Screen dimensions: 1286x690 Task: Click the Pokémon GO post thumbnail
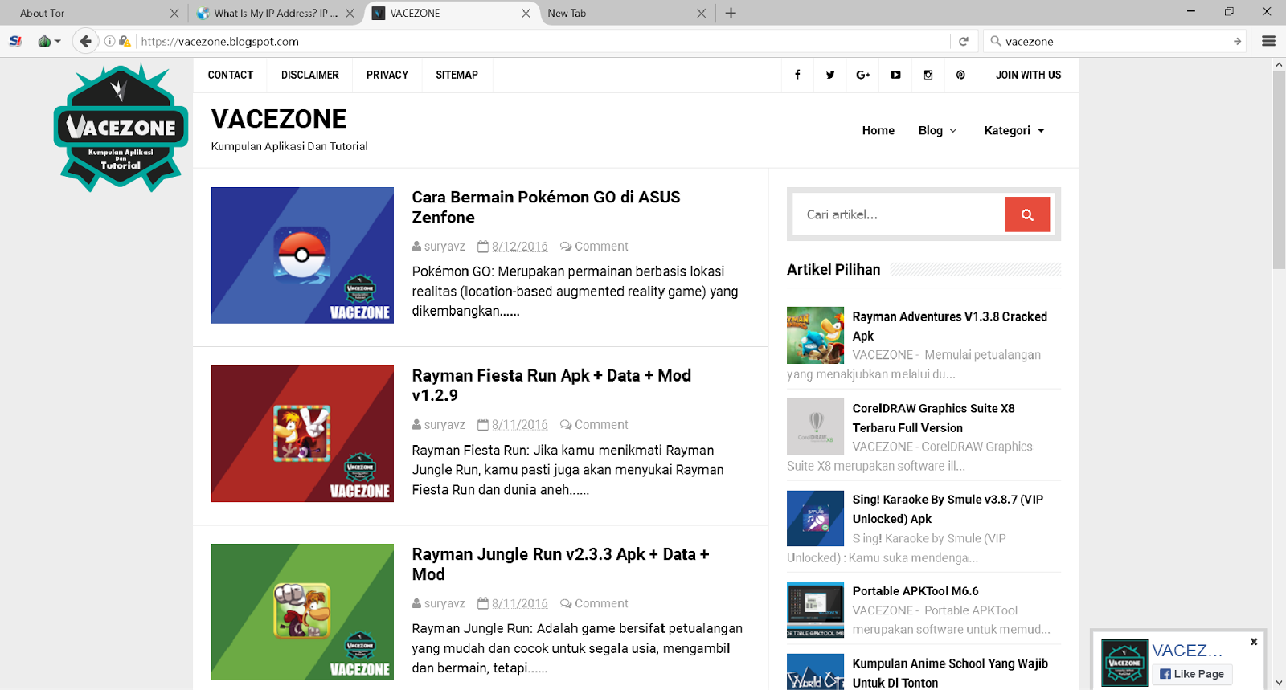pyautogui.click(x=302, y=255)
